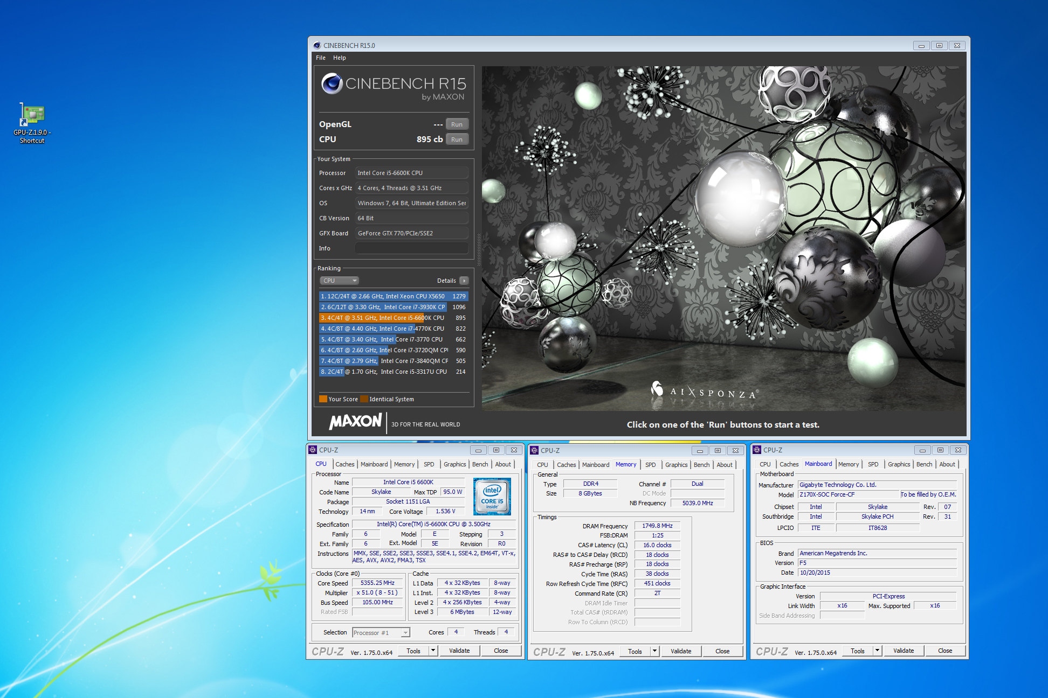1048x698 pixels.
Task: Click the Core Voltage value 1.536 V
Action: pyautogui.click(x=445, y=511)
